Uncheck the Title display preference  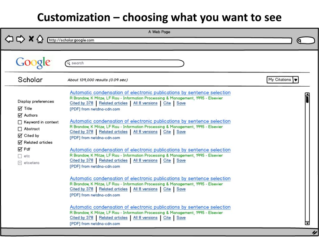pos(20,109)
